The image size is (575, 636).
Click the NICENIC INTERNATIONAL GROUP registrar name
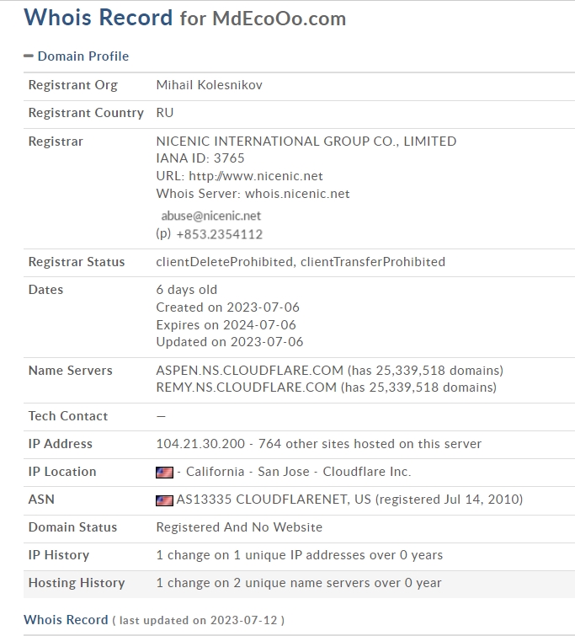pyautogui.click(x=306, y=142)
